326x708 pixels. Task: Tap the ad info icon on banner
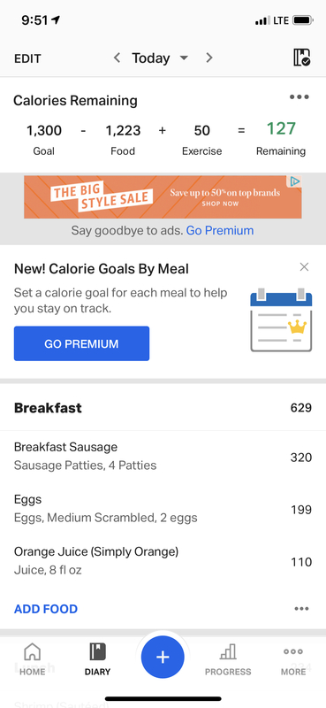294,181
